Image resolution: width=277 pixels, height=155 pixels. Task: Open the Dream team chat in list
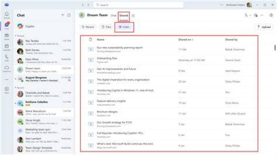coord(44,70)
